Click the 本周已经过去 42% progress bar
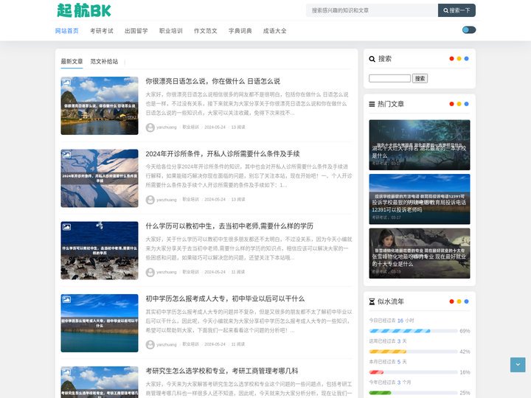531x398 pixels. [x=413, y=352]
